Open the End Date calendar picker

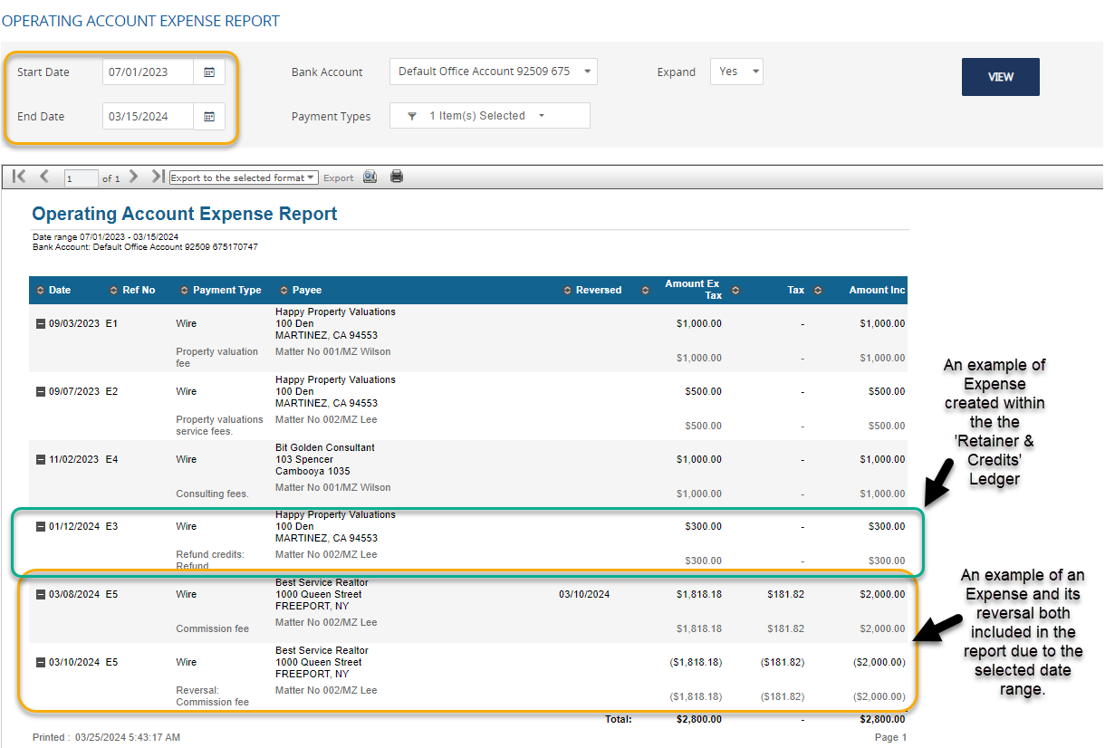tap(209, 116)
